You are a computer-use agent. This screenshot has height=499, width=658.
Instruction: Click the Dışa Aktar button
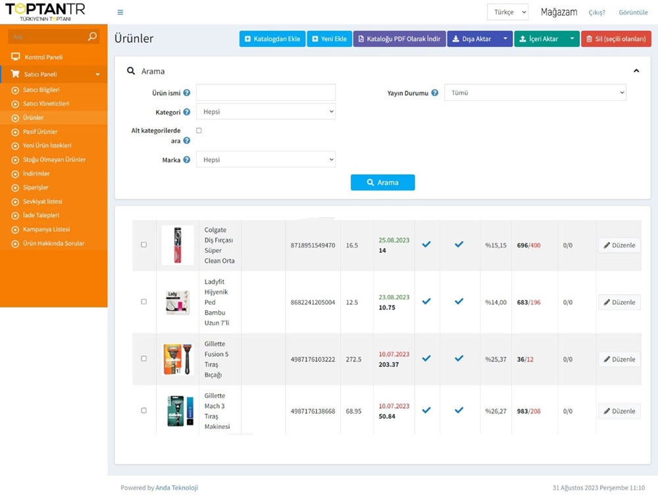coord(473,39)
